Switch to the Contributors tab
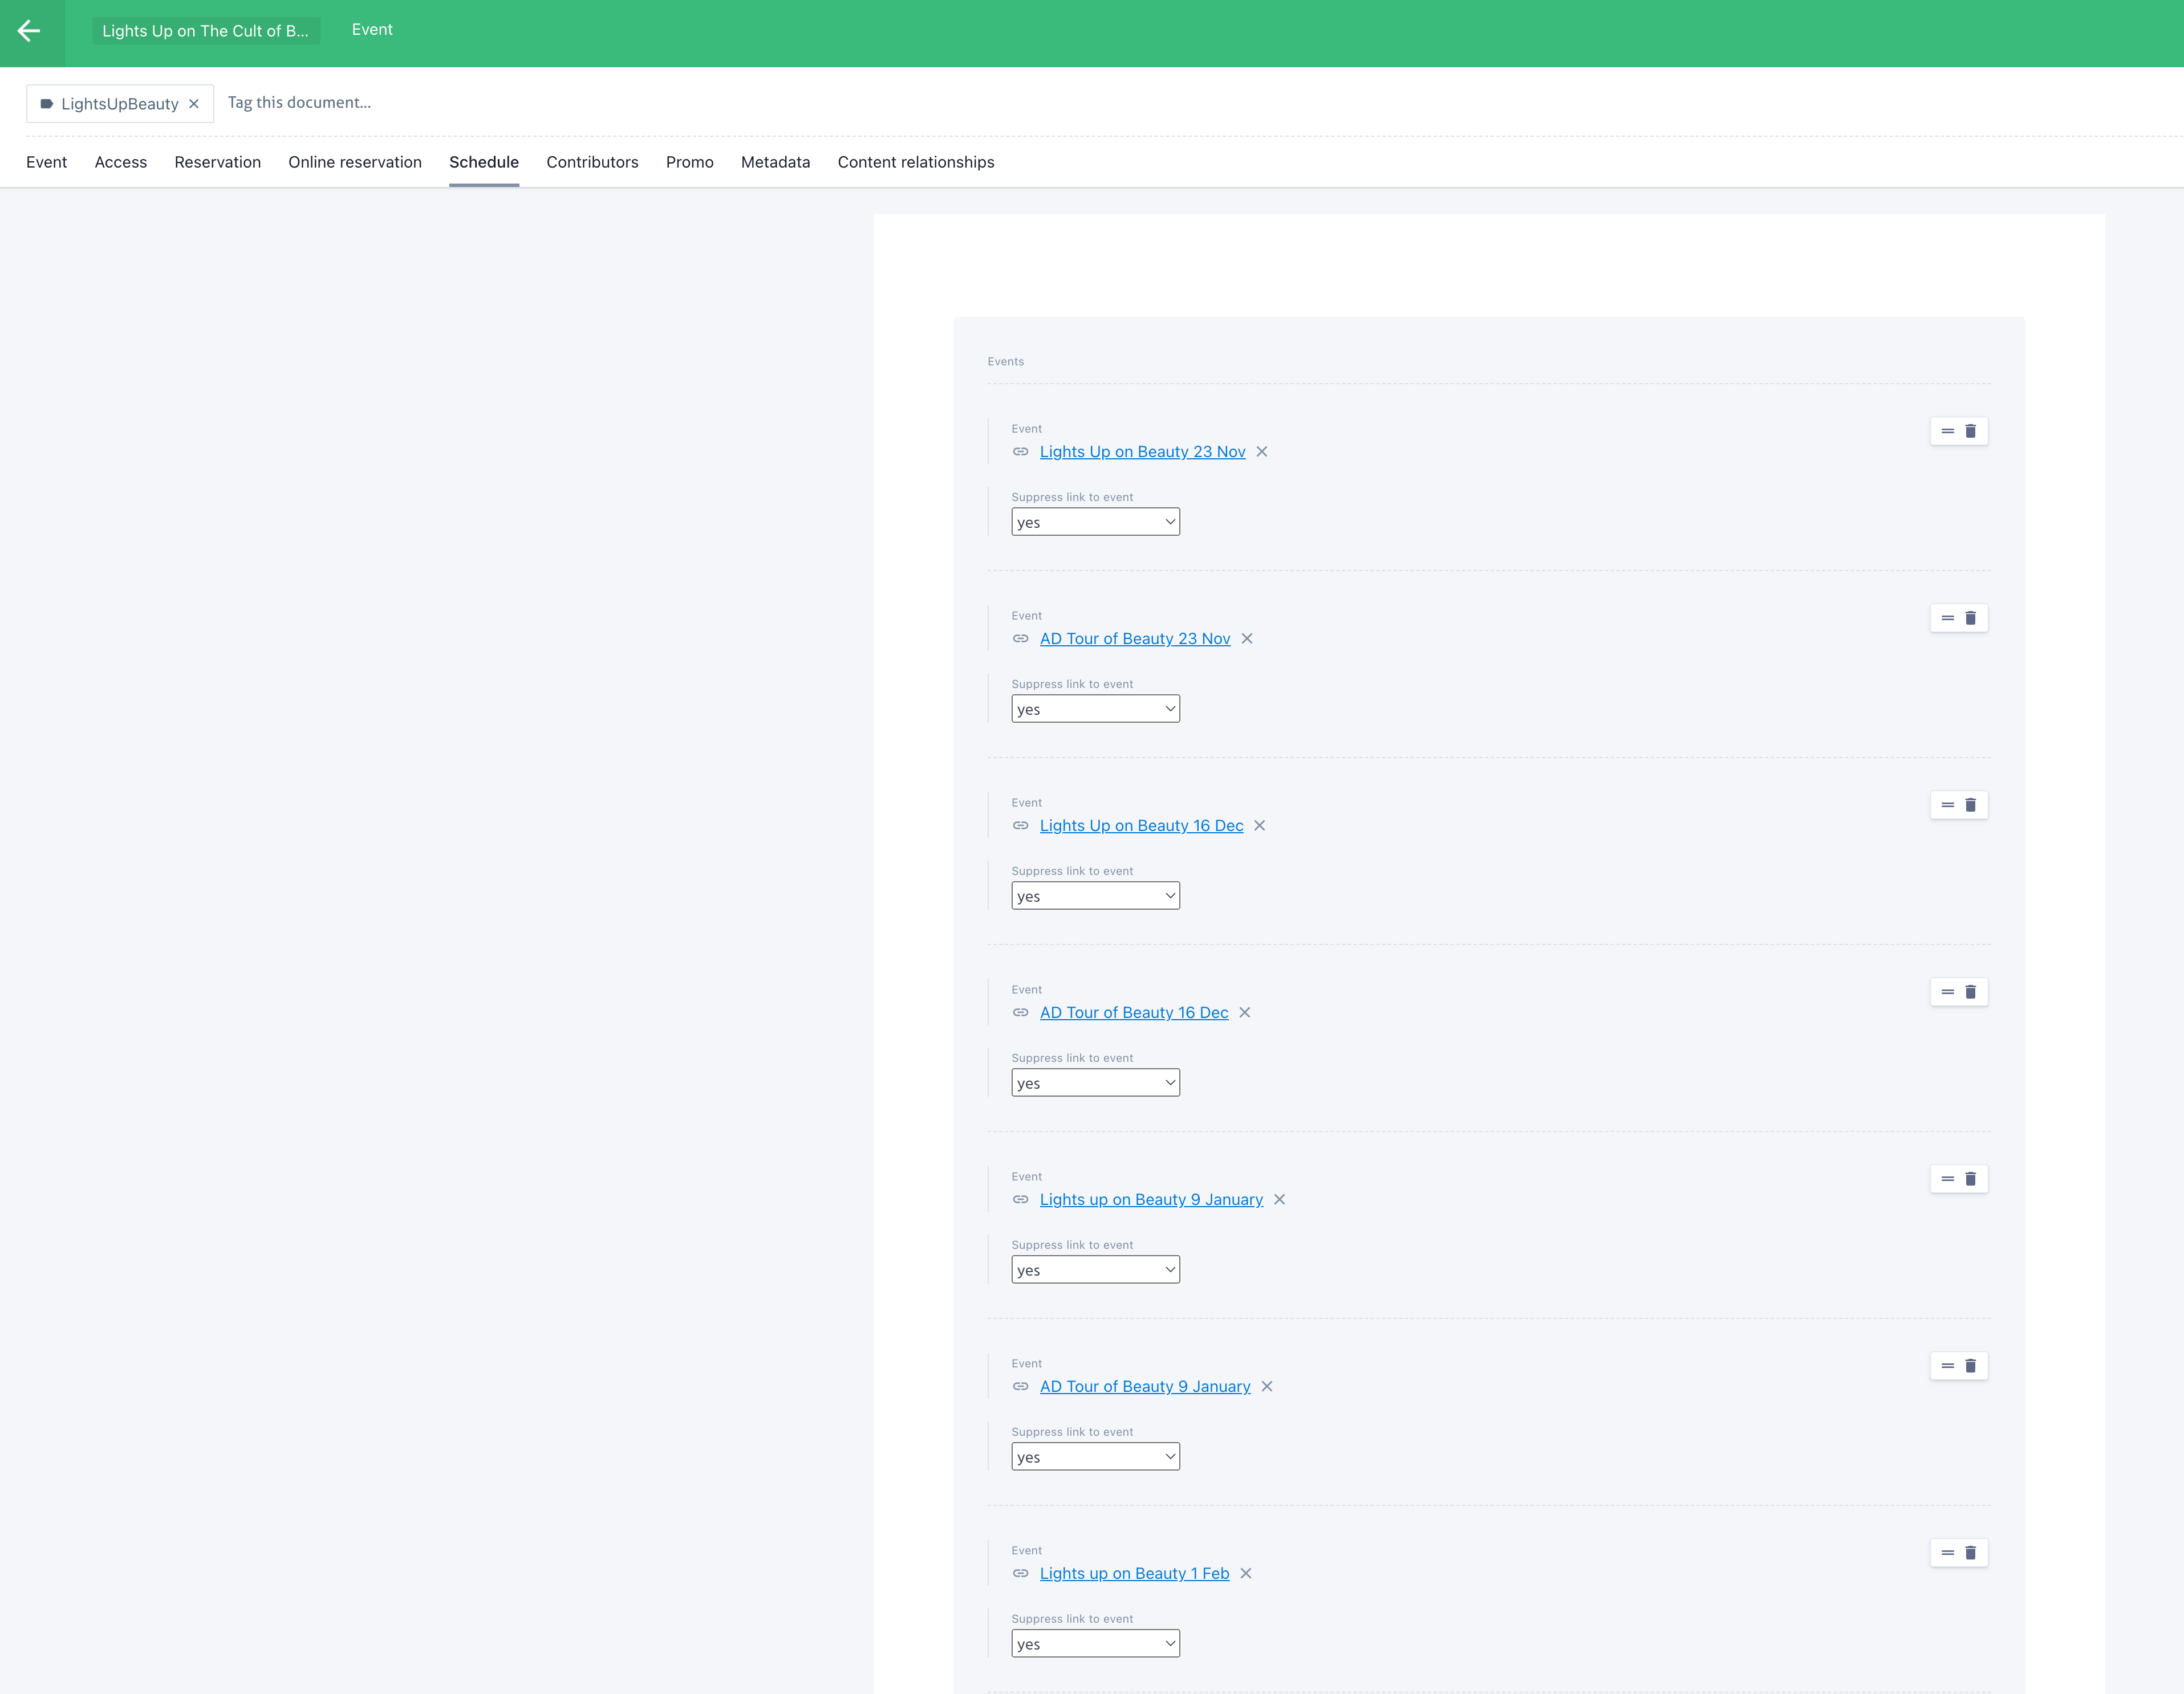 pos(592,162)
